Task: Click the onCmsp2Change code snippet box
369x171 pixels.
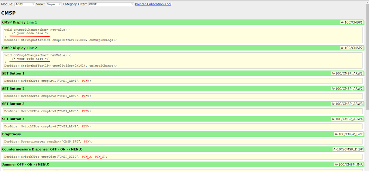Action: coord(183,60)
